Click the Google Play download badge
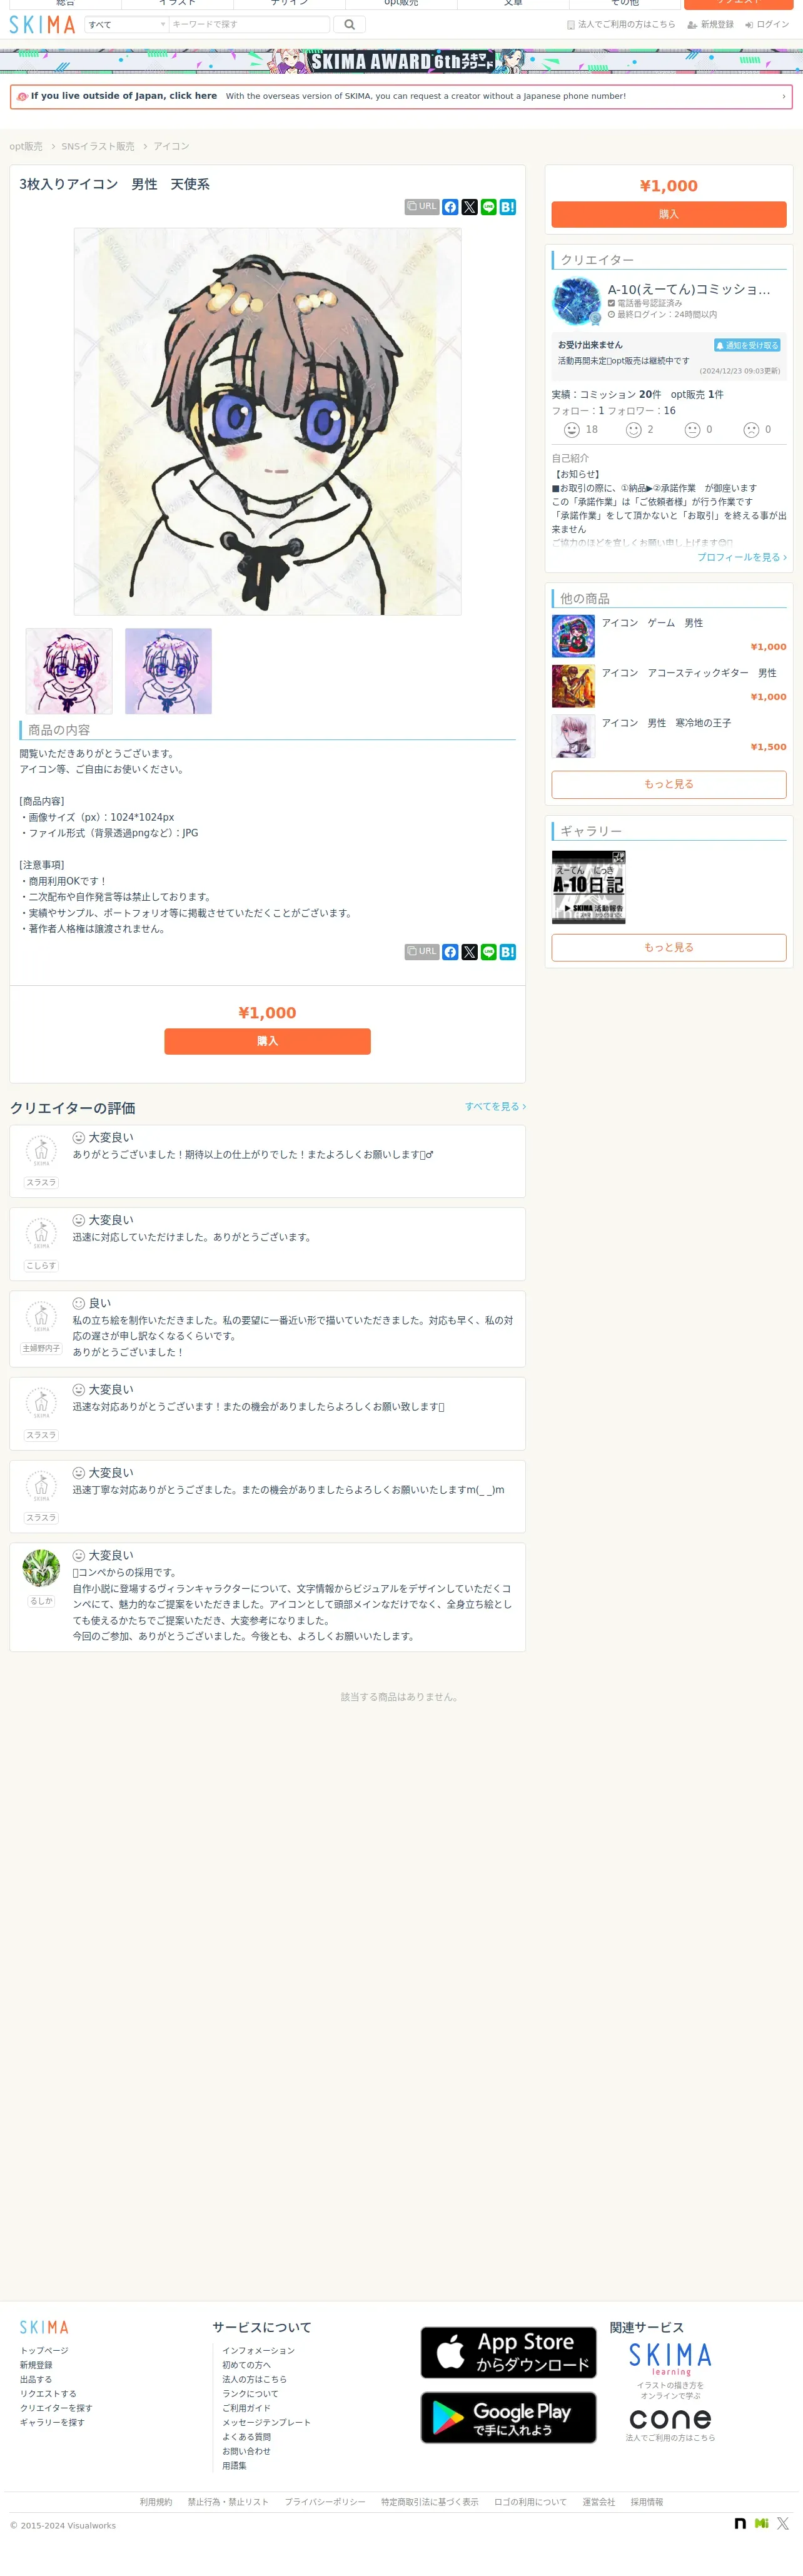The height and width of the screenshot is (2576, 803). 508,2417
